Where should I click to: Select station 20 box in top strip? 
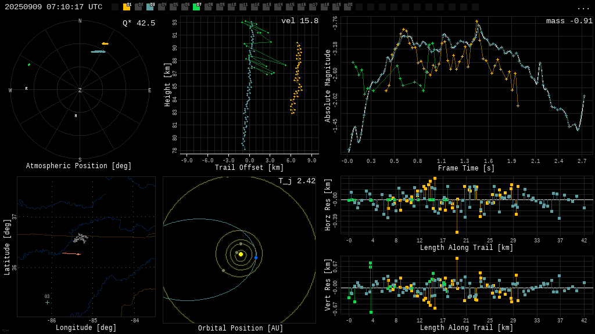tap(347, 7)
